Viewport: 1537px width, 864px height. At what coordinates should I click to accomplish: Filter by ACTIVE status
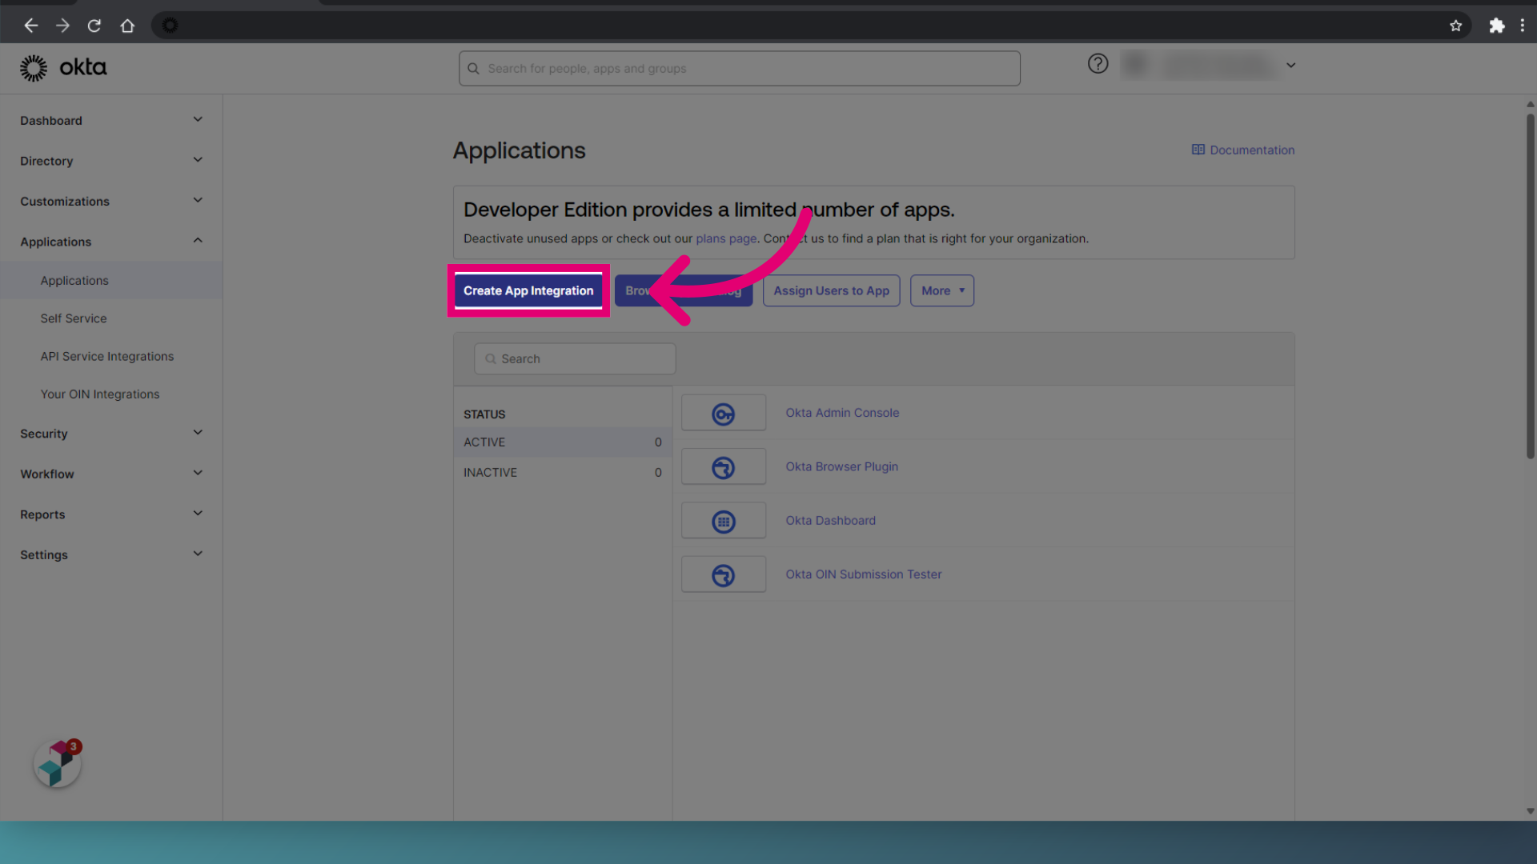pos(562,442)
